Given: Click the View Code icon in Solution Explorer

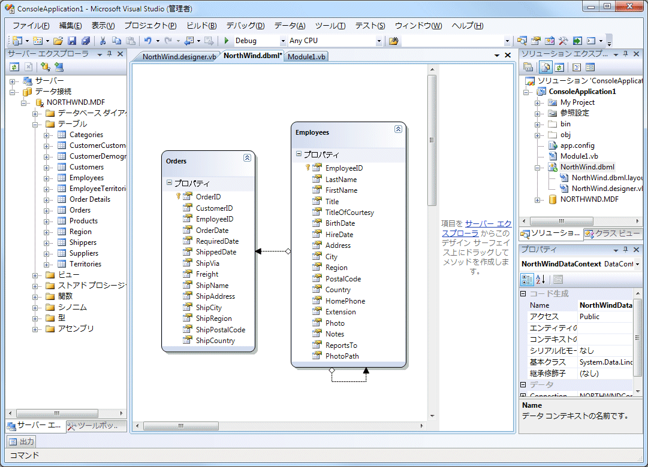Looking at the screenshot, I should tap(577, 67).
